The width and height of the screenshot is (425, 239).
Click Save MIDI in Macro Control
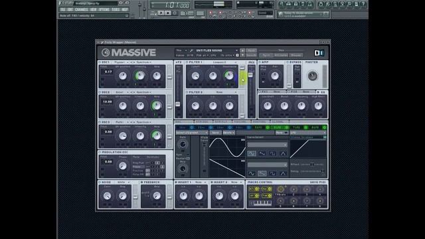coord(318,183)
